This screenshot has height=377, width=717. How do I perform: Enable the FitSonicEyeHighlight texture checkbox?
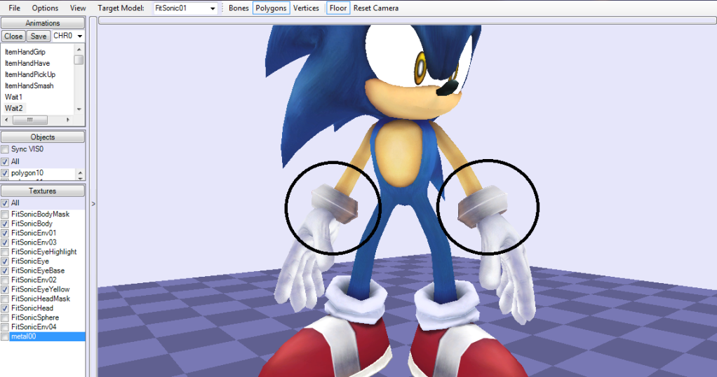(x=5, y=252)
